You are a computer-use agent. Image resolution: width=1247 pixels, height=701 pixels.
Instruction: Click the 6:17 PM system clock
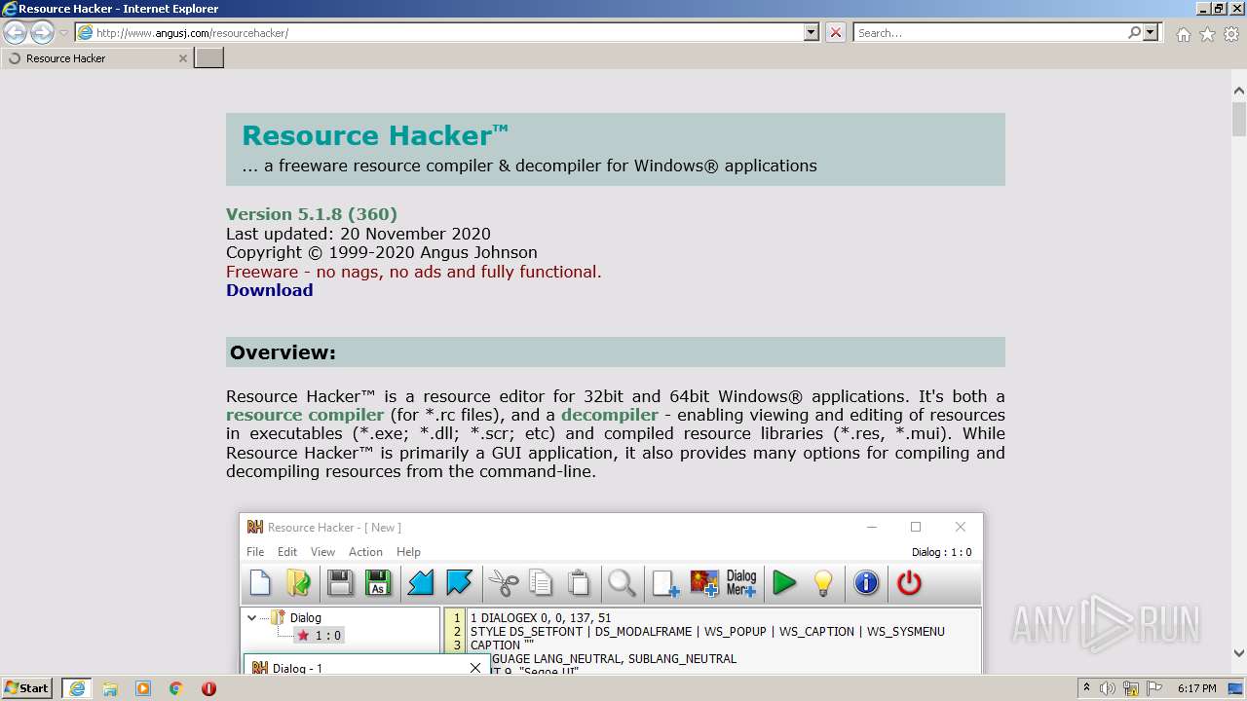click(1196, 688)
